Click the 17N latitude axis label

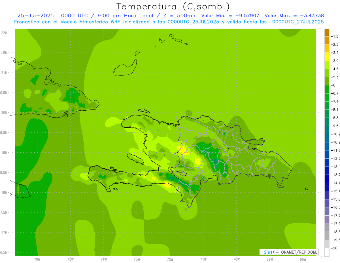tap(4, 232)
